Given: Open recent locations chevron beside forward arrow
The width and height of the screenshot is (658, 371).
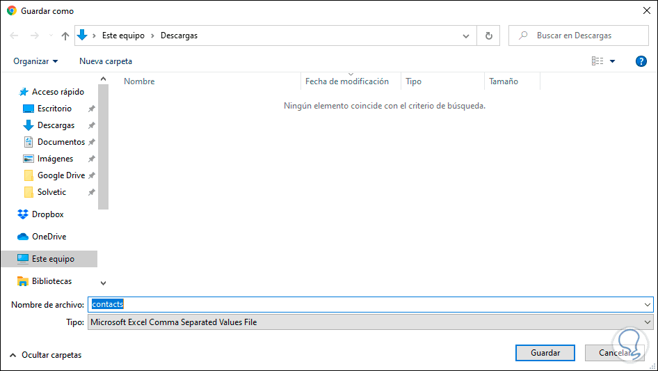Looking at the screenshot, I should point(51,35).
